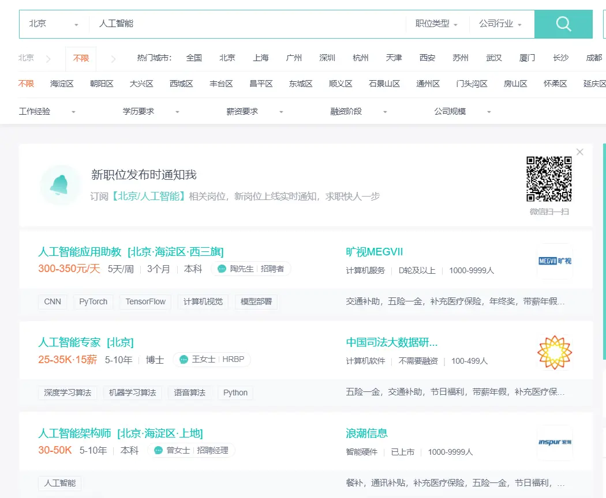Open the city selector showing 北京
This screenshot has height=498, width=606.
pos(54,24)
